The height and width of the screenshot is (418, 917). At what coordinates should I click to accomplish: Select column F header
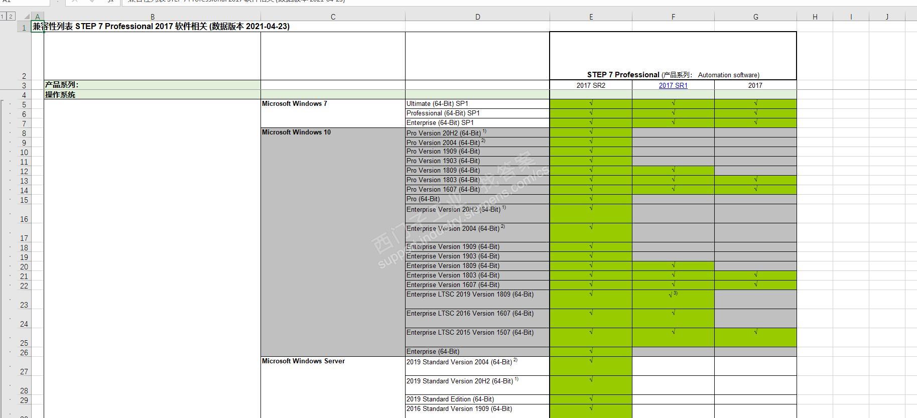click(x=673, y=17)
